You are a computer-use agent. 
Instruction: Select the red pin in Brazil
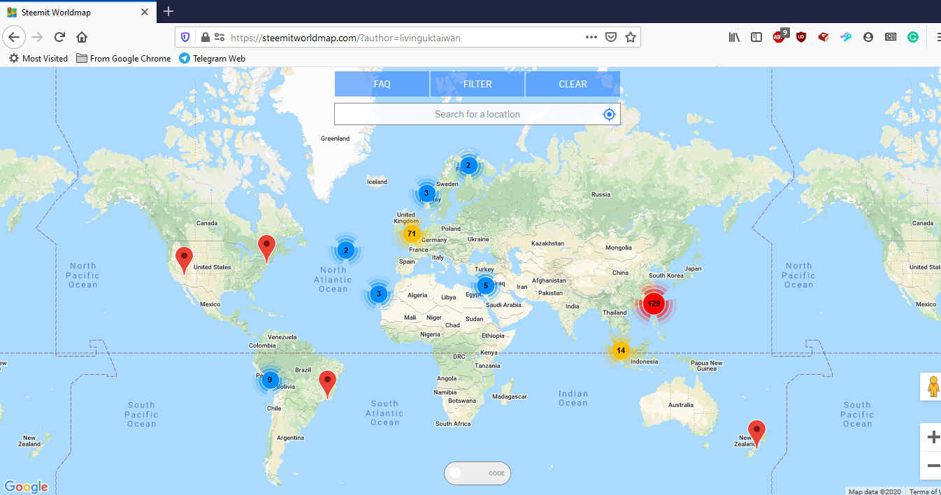[x=327, y=382]
